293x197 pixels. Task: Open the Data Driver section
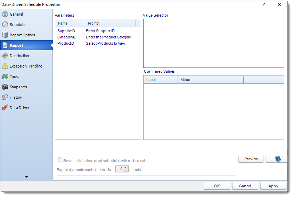(26, 108)
